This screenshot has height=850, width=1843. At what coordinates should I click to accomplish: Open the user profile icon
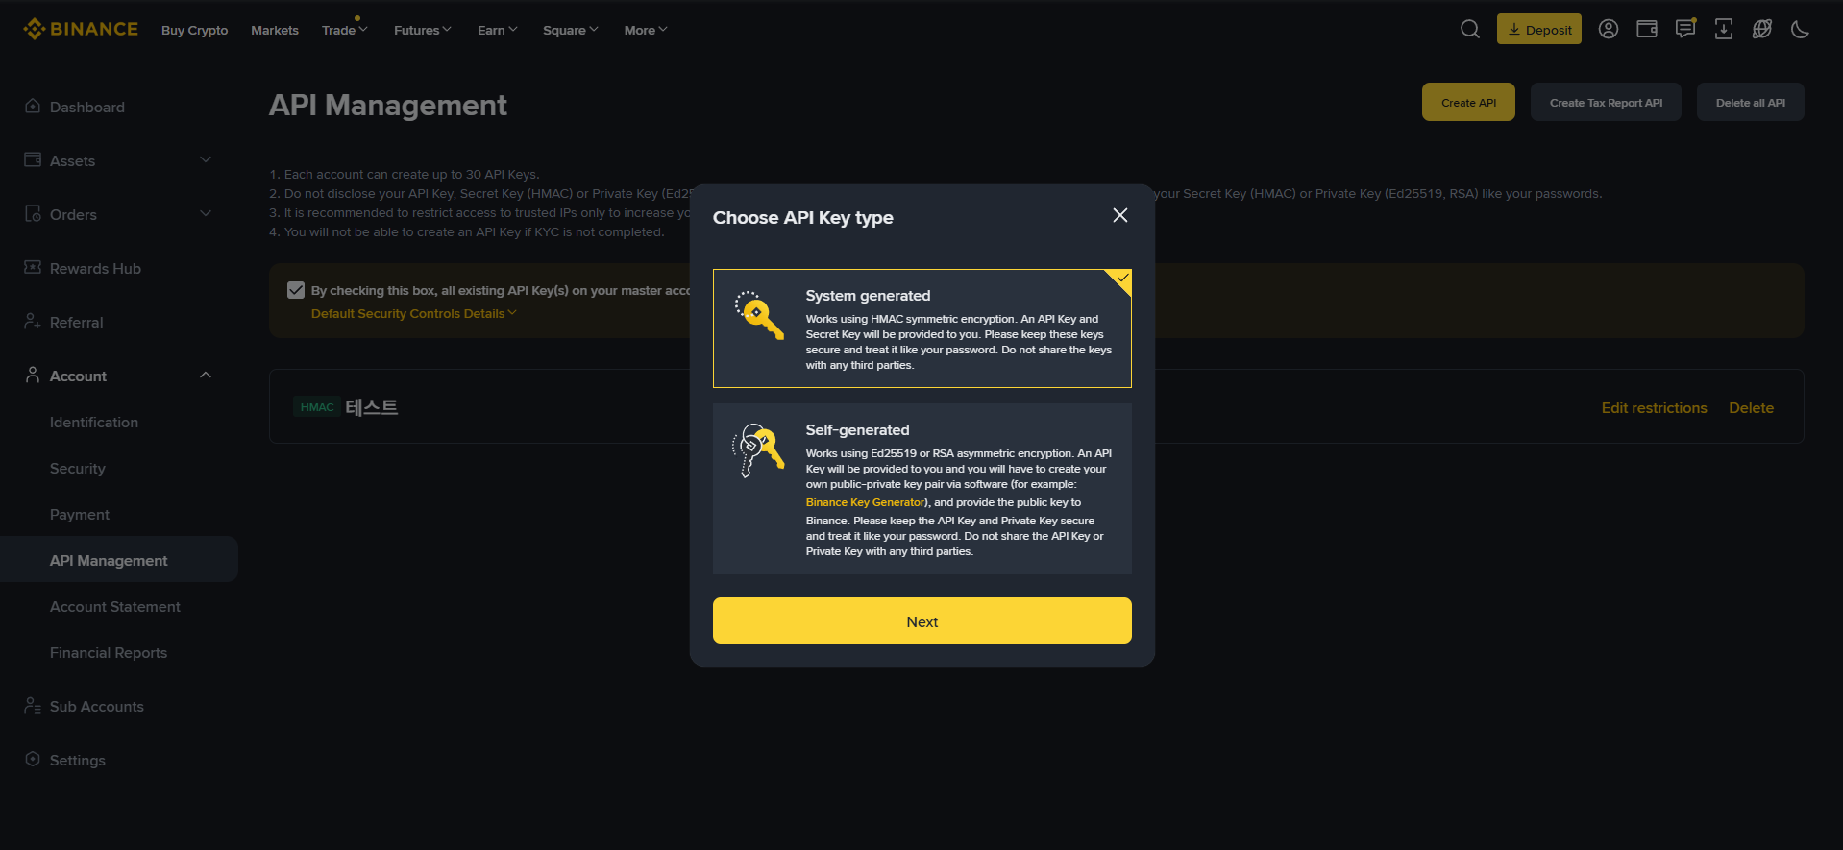1609,29
